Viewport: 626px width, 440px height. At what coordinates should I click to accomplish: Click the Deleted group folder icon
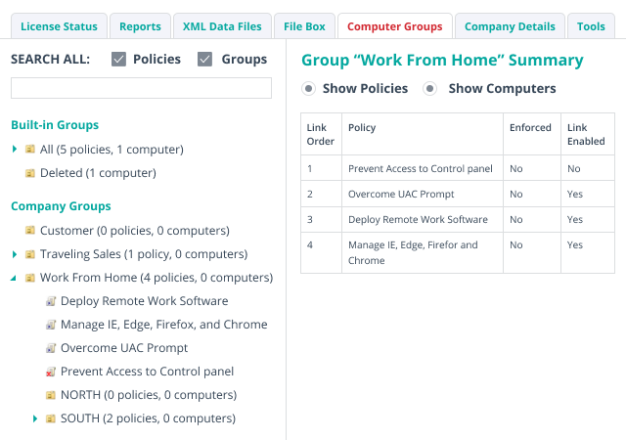(x=30, y=173)
